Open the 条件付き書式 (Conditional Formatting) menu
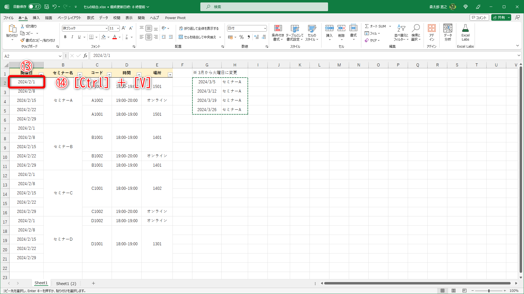Viewport: 524px width, 294px height. click(278, 33)
